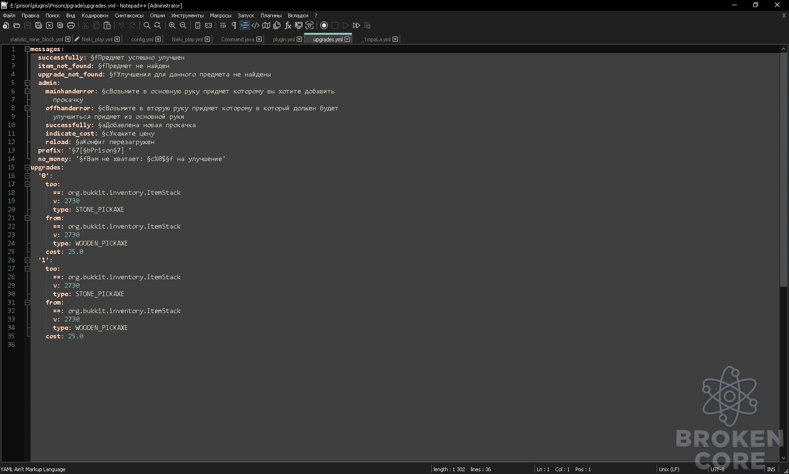
Task: Click the Zoom Out icon
Action: pos(183,25)
